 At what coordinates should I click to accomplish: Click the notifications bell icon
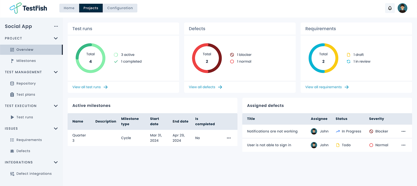click(390, 8)
